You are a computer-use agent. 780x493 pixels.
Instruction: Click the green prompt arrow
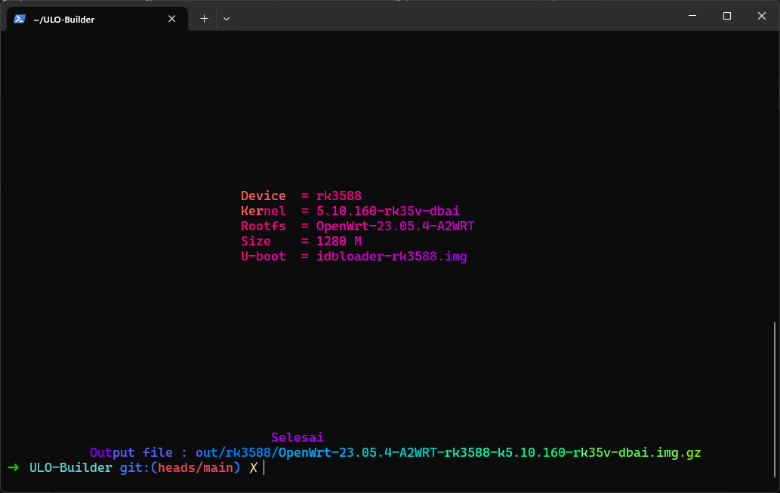pyautogui.click(x=14, y=467)
